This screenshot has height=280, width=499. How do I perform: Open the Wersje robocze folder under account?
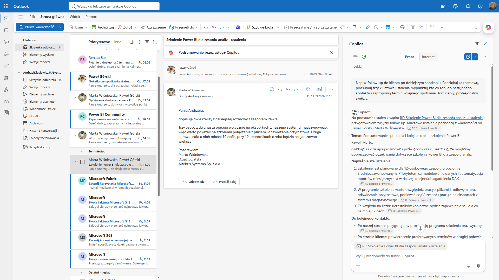(40, 87)
